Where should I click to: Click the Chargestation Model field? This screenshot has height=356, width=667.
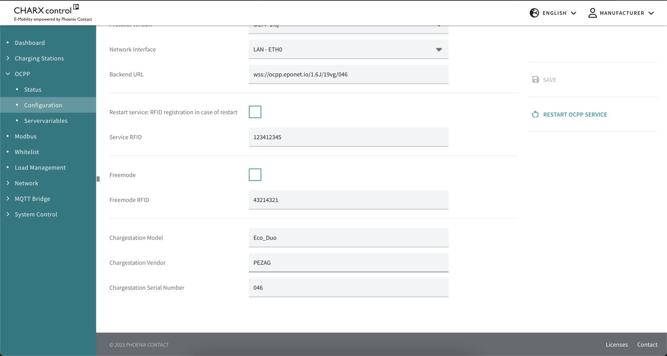(349, 238)
